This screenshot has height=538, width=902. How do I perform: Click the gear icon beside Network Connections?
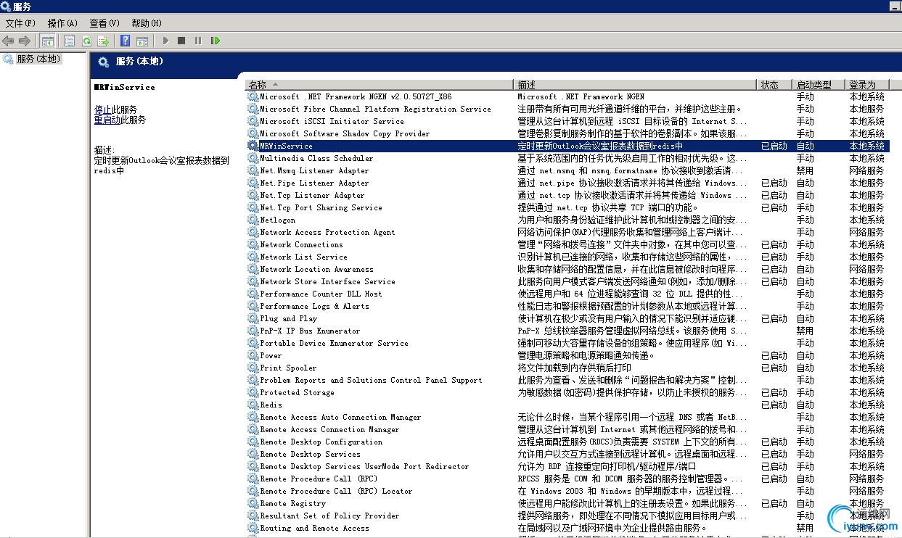(x=253, y=244)
